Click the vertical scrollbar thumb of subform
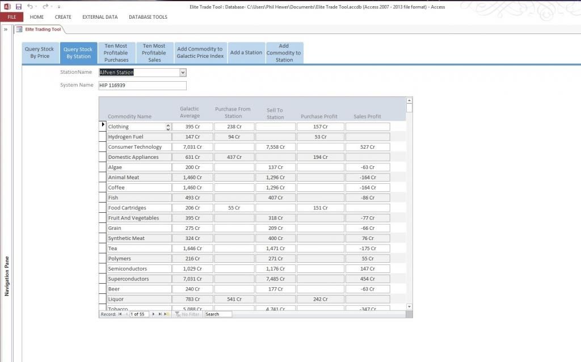This screenshot has height=362, width=581. (409, 108)
